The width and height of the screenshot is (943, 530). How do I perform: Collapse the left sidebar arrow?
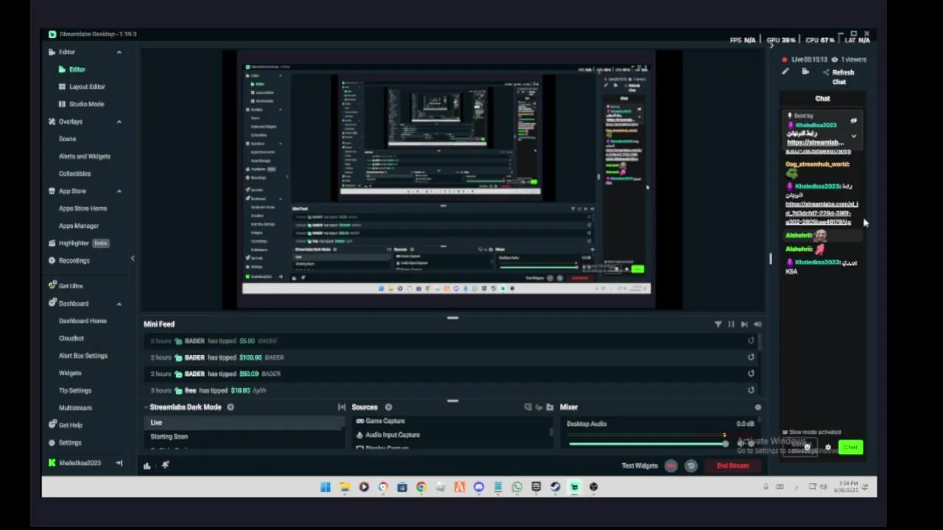[x=133, y=258]
